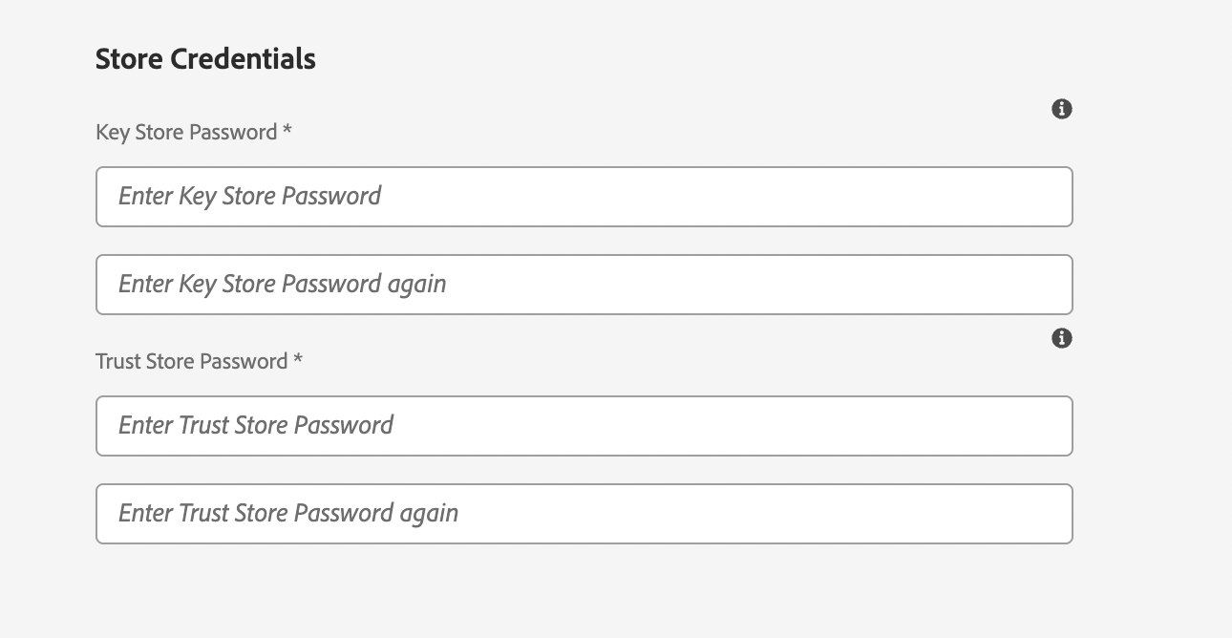The image size is (1232, 638).
Task: Show help for the key store password
Action: (x=1061, y=109)
